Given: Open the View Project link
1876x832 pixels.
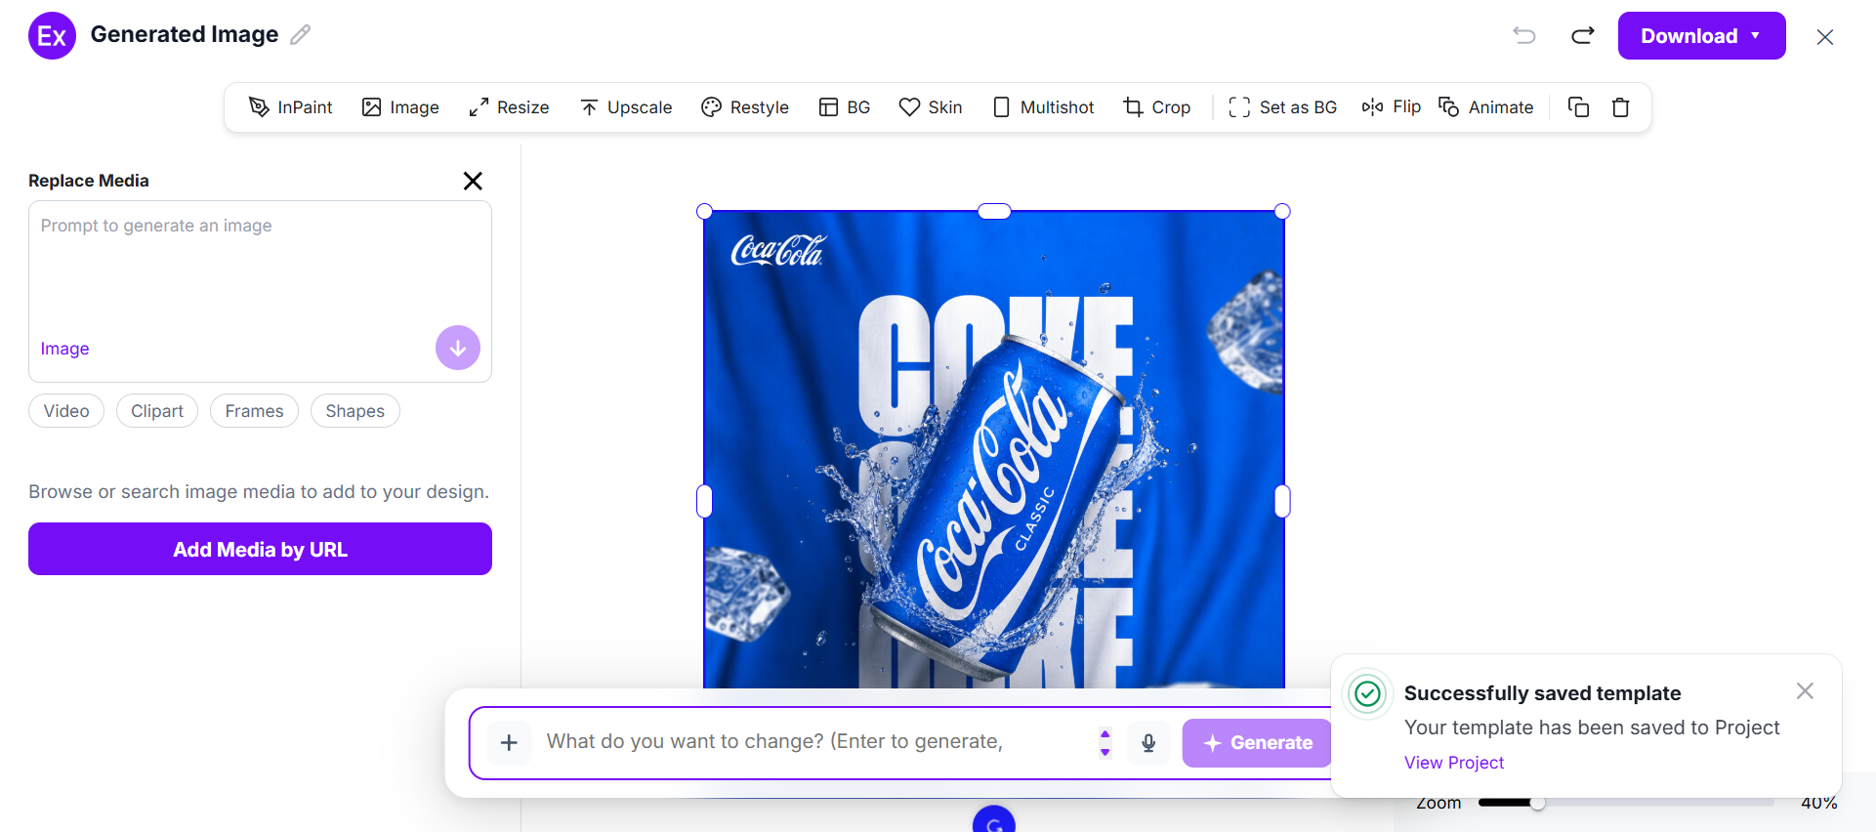Looking at the screenshot, I should pos(1454,763).
